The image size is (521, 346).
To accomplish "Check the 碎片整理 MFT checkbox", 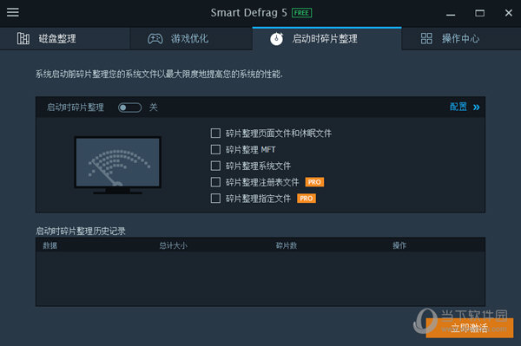I will (x=215, y=150).
